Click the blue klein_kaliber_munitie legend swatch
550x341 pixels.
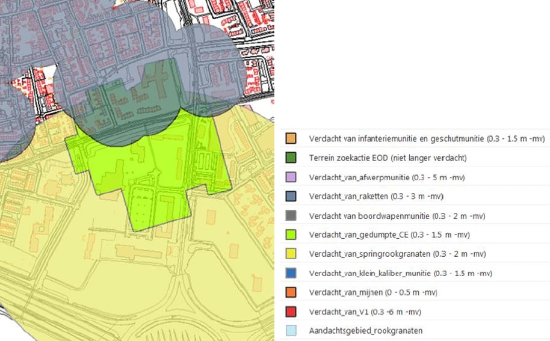pos(291,273)
